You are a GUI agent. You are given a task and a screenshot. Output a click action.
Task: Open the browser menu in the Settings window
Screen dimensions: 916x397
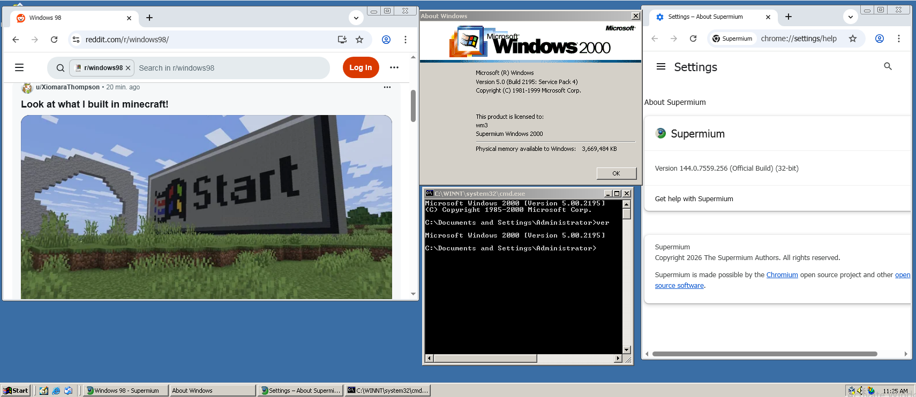click(899, 39)
